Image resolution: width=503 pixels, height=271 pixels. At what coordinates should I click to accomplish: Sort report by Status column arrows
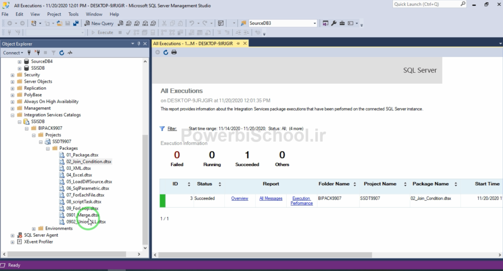pyautogui.click(x=220, y=184)
